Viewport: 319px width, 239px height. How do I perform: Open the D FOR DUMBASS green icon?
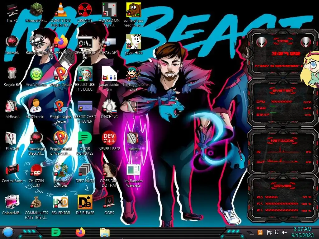tap(85, 143)
